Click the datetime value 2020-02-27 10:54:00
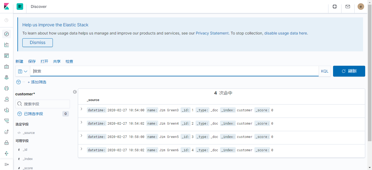Image resolution: width=372 pixels, height=170 pixels. 126,110
